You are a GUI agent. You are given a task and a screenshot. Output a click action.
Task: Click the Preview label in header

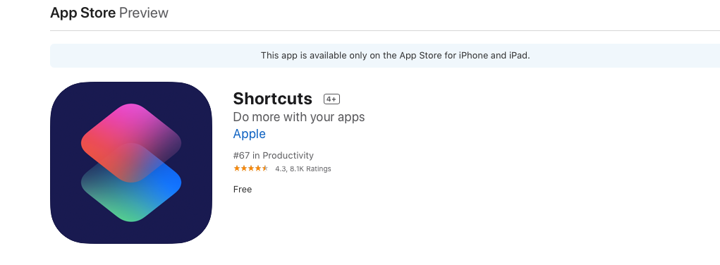pos(144,13)
